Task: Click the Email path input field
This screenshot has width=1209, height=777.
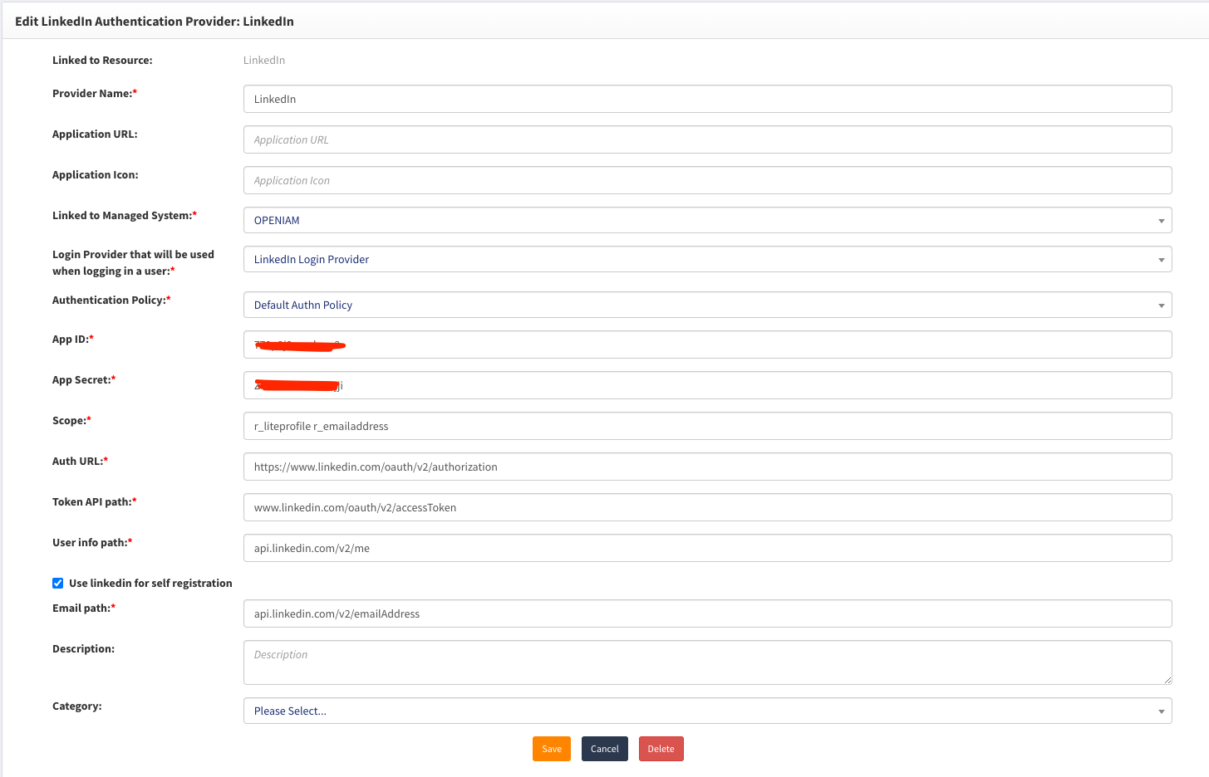Action: coord(707,613)
